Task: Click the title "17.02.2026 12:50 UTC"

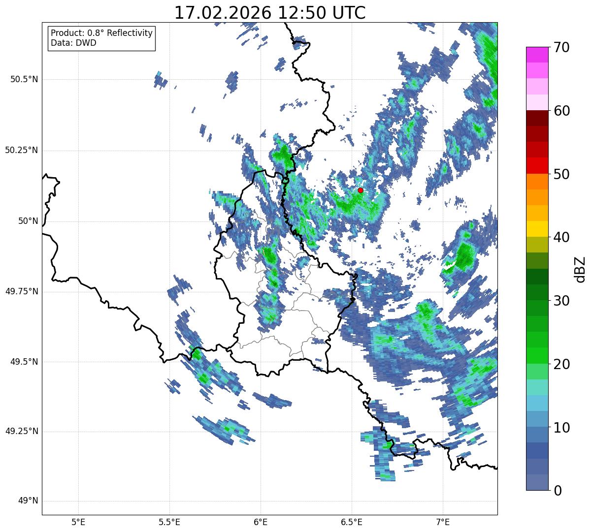Action: pyautogui.click(x=270, y=13)
